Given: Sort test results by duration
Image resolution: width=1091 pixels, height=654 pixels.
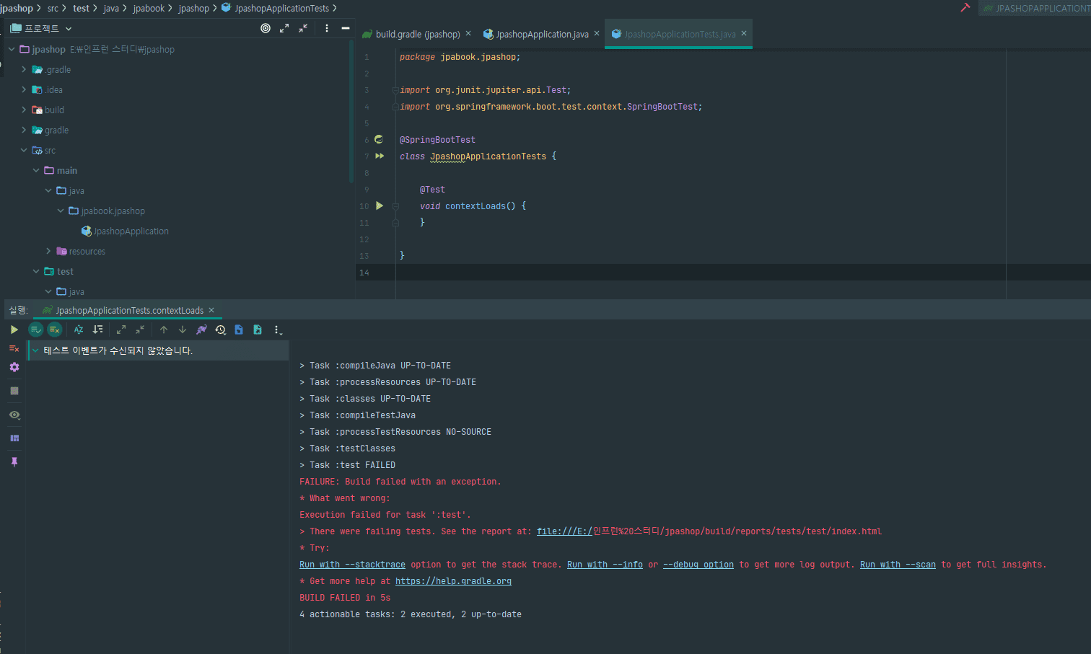Looking at the screenshot, I should point(98,330).
